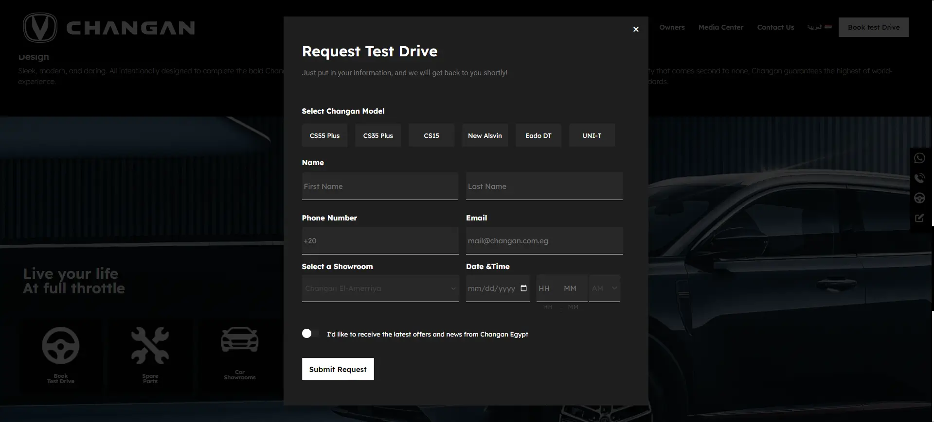Screen dimensions: 934x422
Task: Open WhatsApp chat from side panel
Action: click(x=919, y=158)
